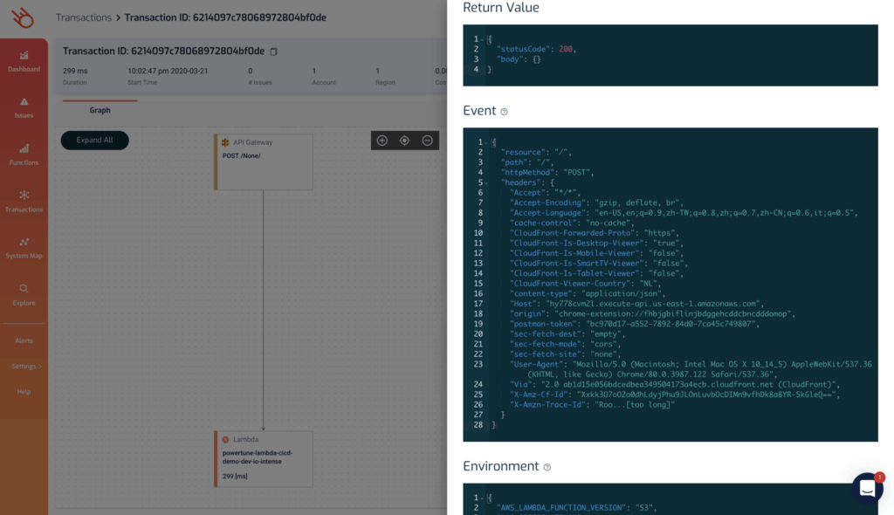Open System Map from the sidebar
The height and width of the screenshot is (515, 894).
click(24, 248)
